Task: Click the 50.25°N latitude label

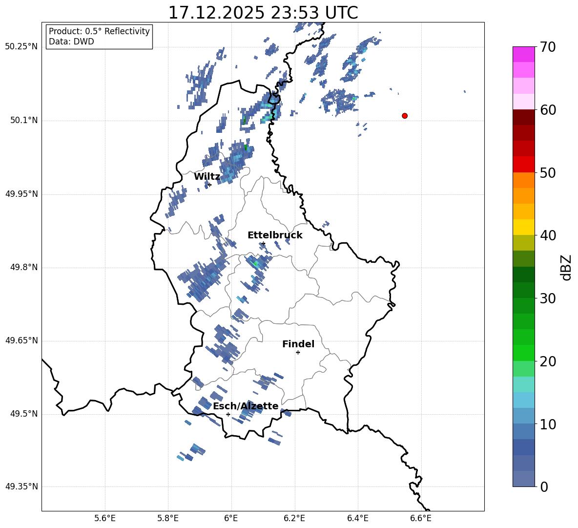Action: click(21, 47)
